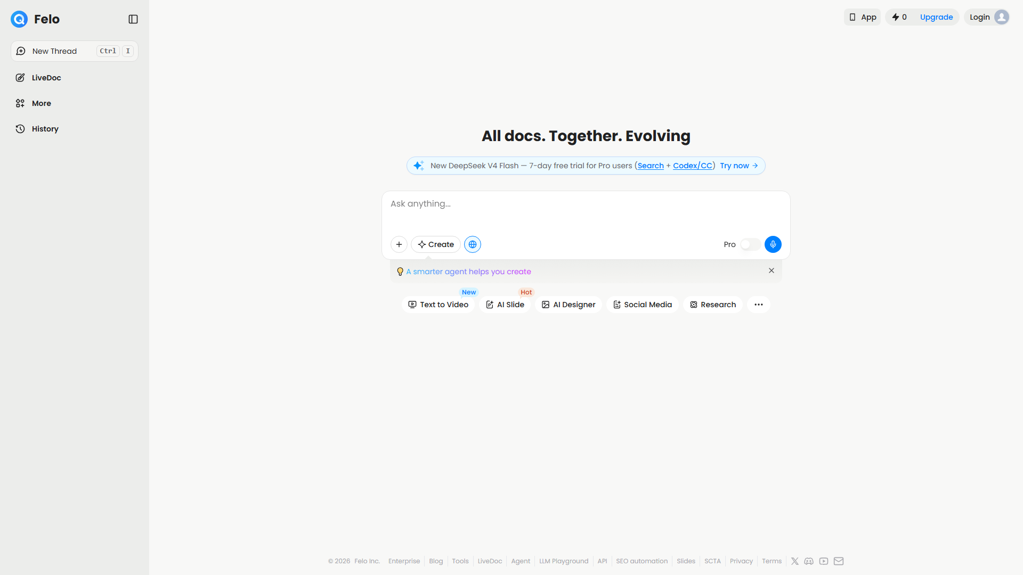Open the Enterprise footer link

pyautogui.click(x=404, y=561)
